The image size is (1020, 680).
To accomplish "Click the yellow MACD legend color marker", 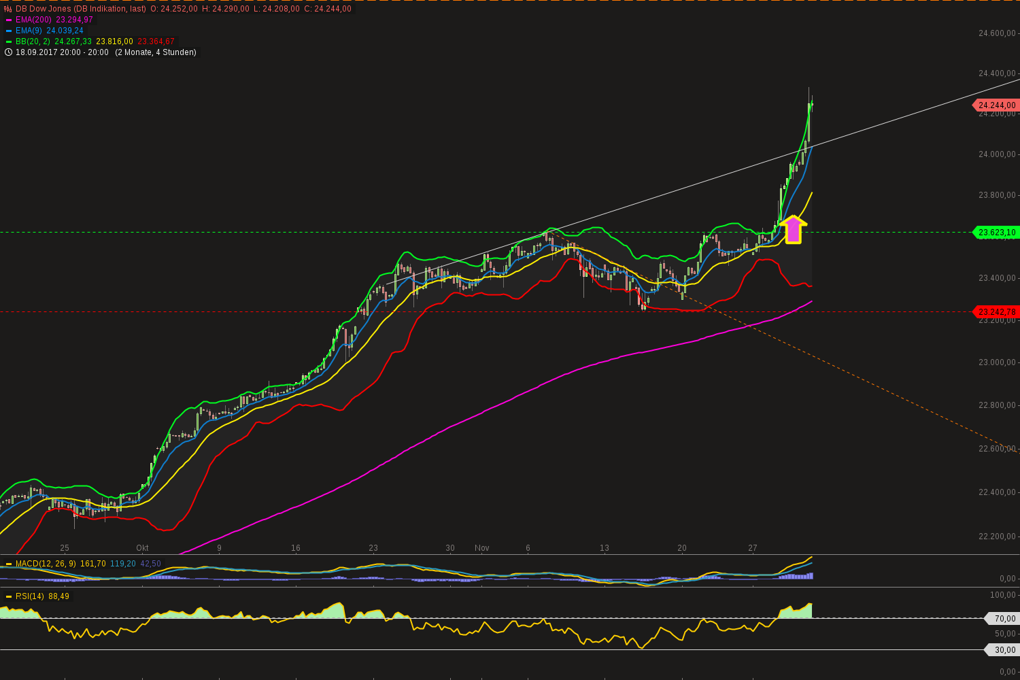I will (9, 564).
